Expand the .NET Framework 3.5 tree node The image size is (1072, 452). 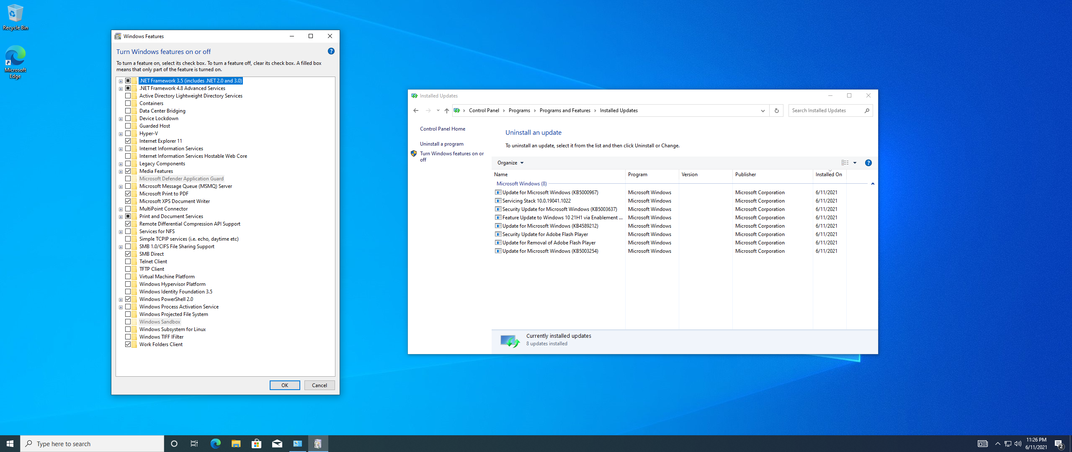(x=120, y=81)
